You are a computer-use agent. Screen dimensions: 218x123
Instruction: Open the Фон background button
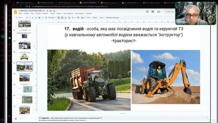[x=89, y=18]
